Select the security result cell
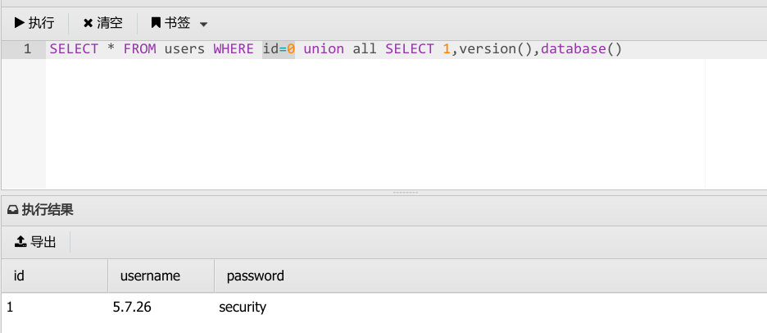 (243, 307)
